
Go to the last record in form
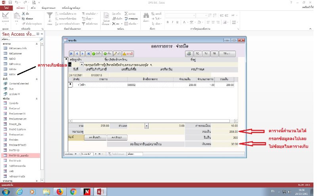[88, 53]
